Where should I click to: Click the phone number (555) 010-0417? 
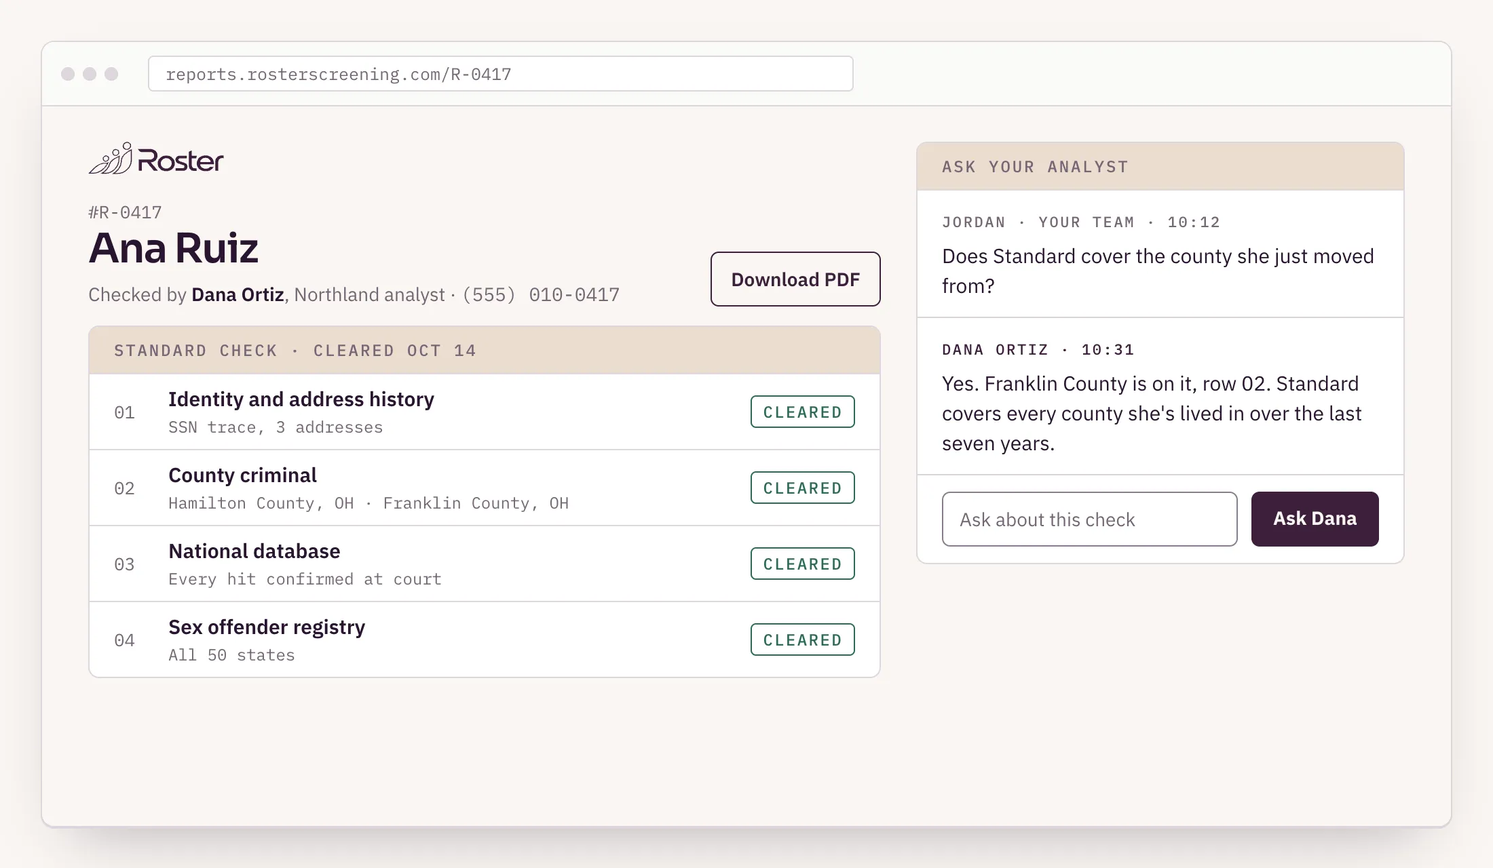(541, 294)
